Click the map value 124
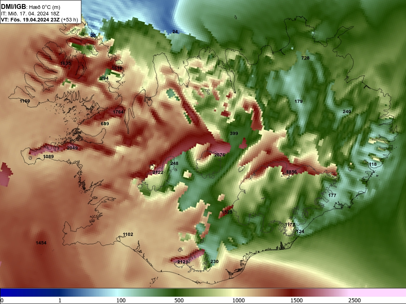406x304 pixels. coord(300,231)
